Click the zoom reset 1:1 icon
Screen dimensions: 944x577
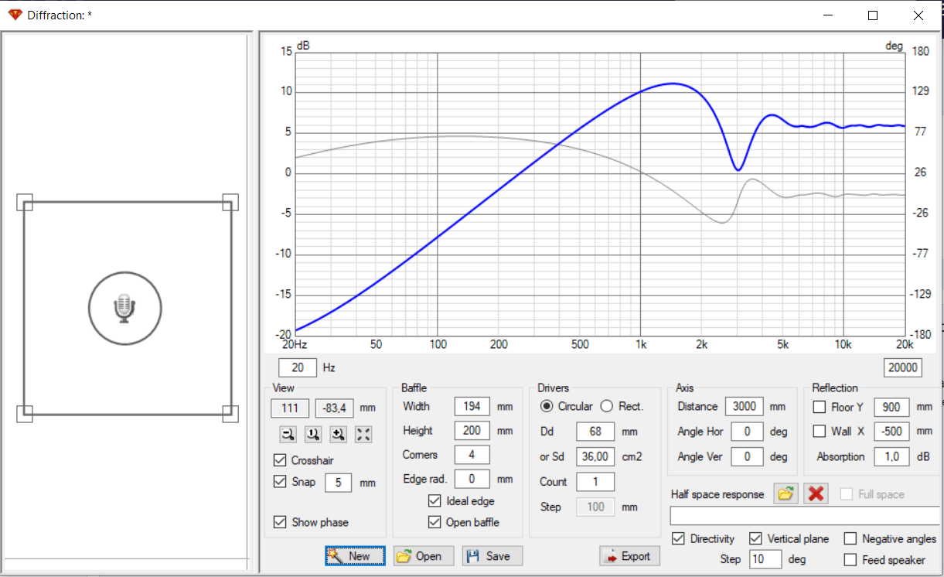[313, 435]
